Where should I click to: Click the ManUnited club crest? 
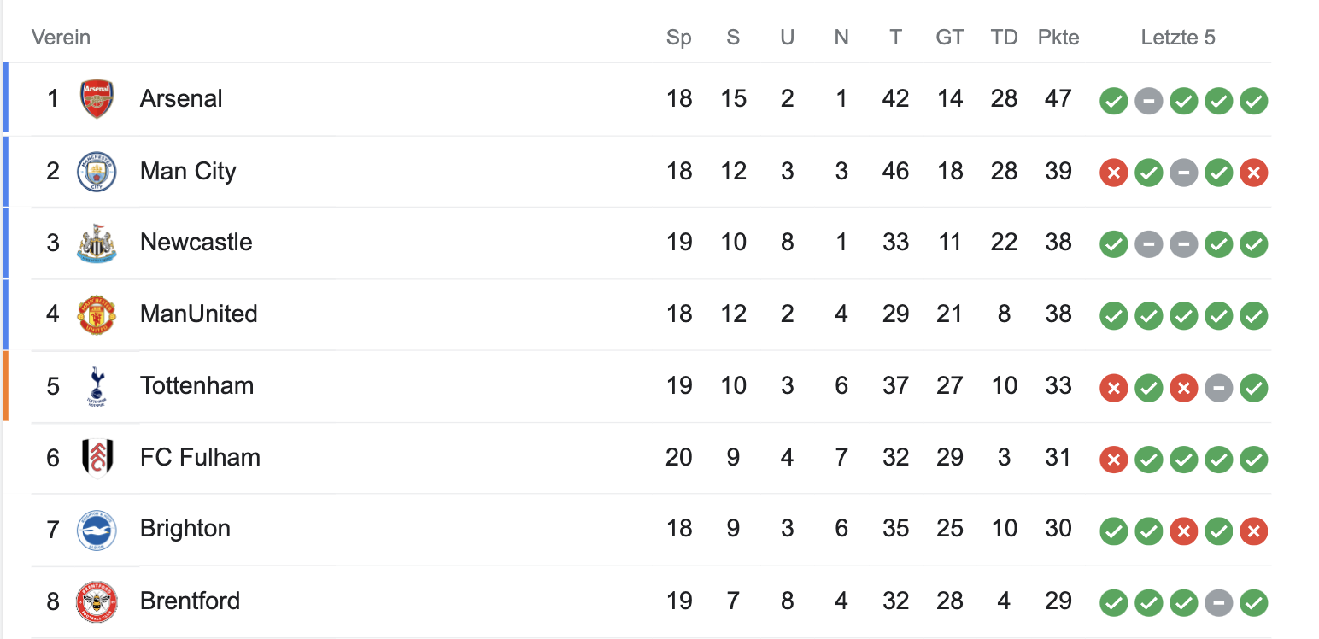[x=97, y=314]
